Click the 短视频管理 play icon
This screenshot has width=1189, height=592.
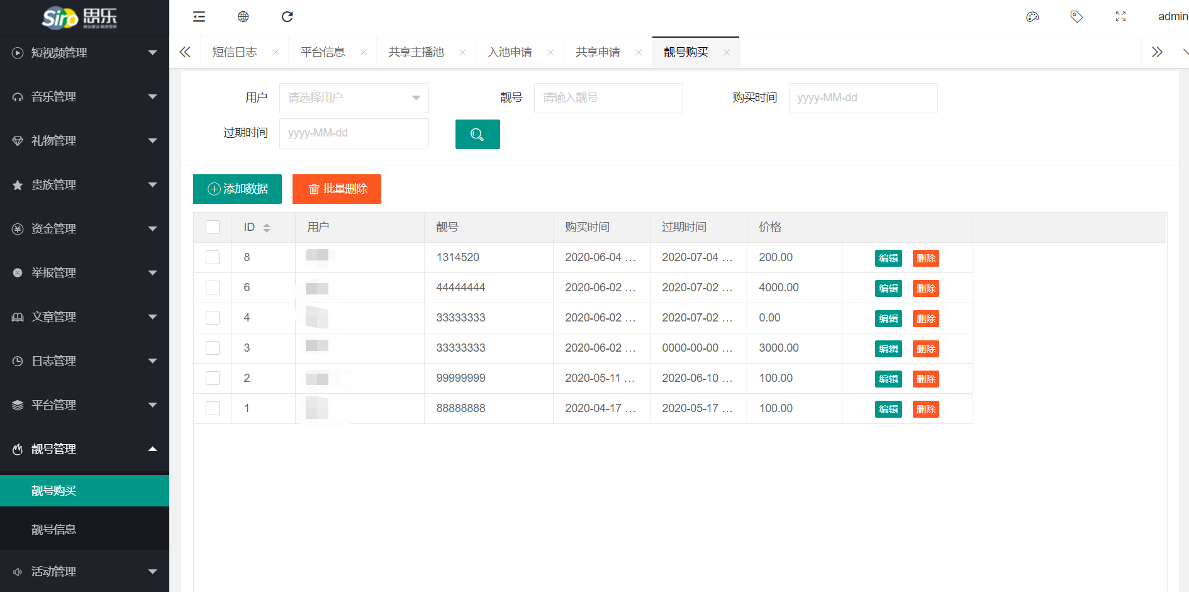click(x=18, y=53)
